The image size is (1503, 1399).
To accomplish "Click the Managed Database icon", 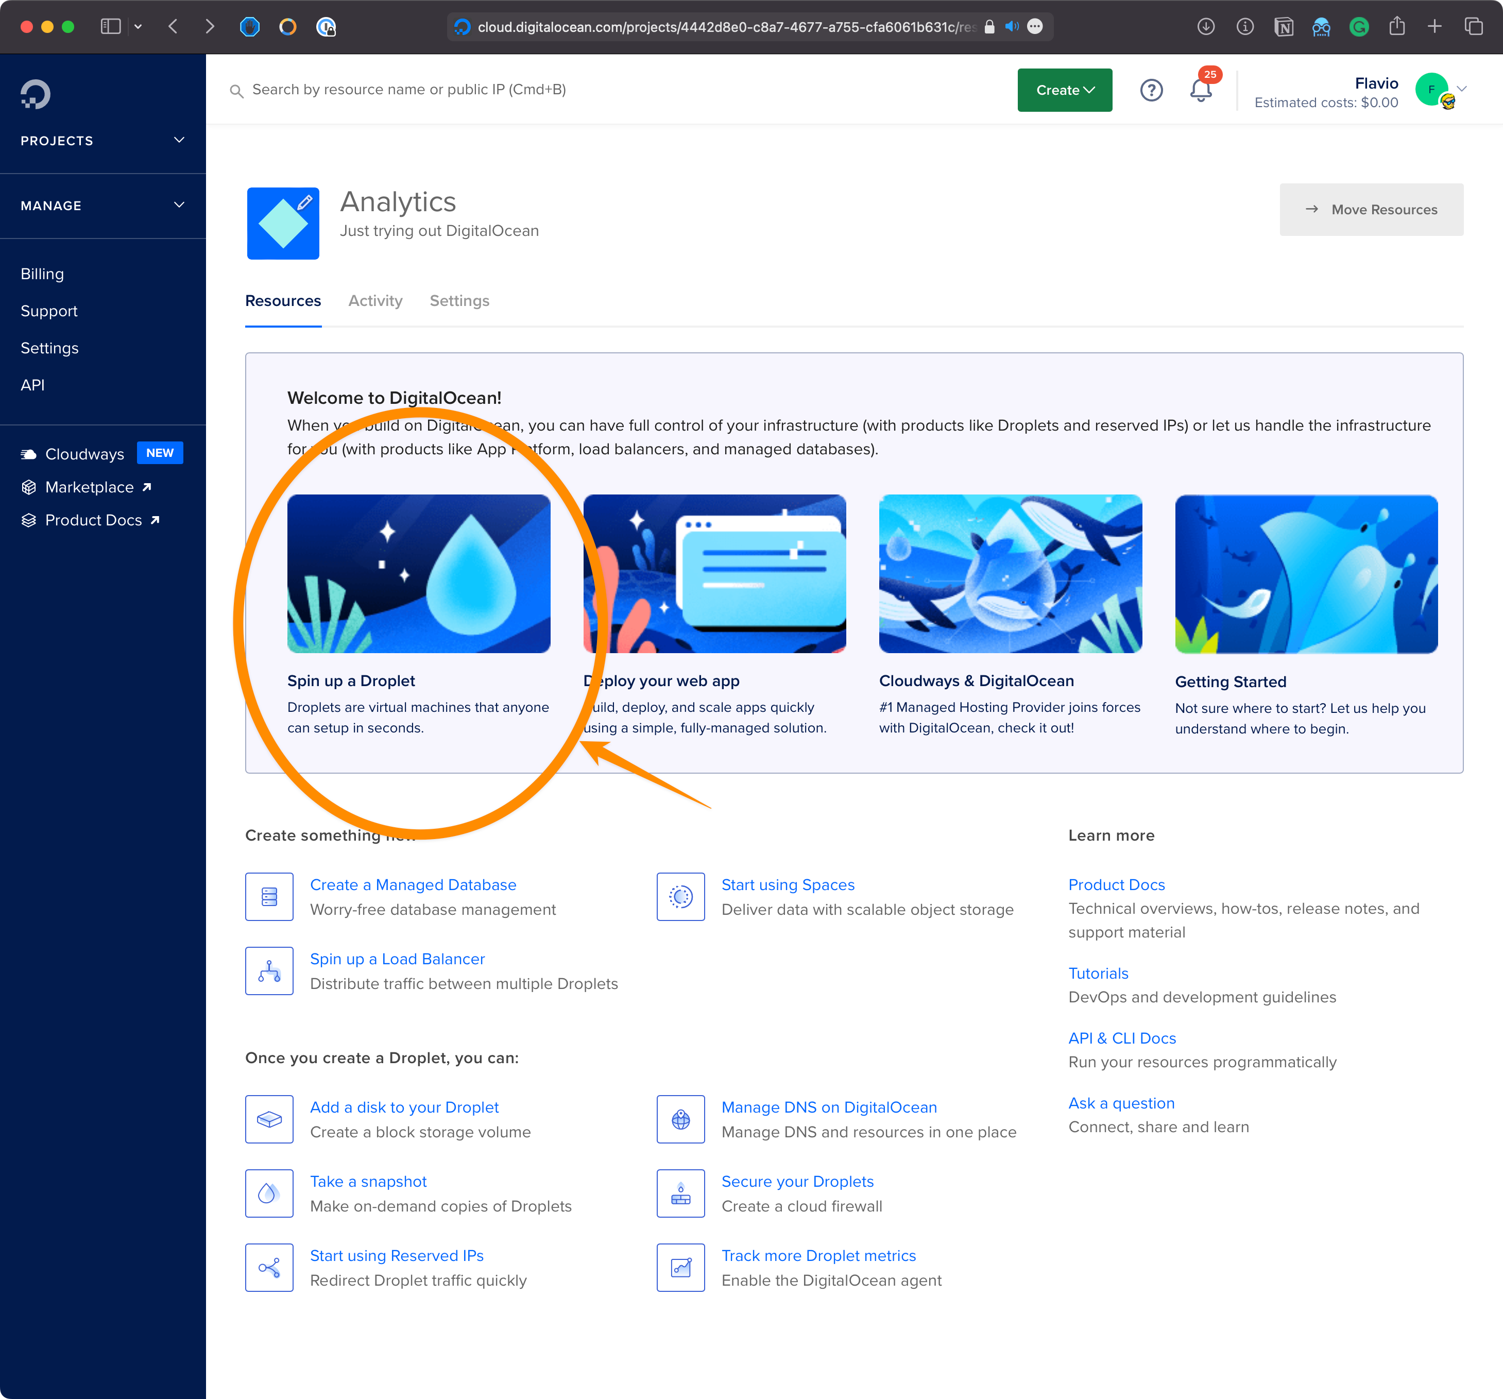I will [x=269, y=896].
